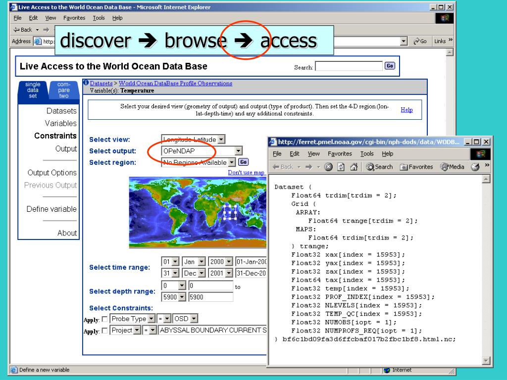Click Internet zone icon in status bar
The image size is (507, 380).
[387, 370]
